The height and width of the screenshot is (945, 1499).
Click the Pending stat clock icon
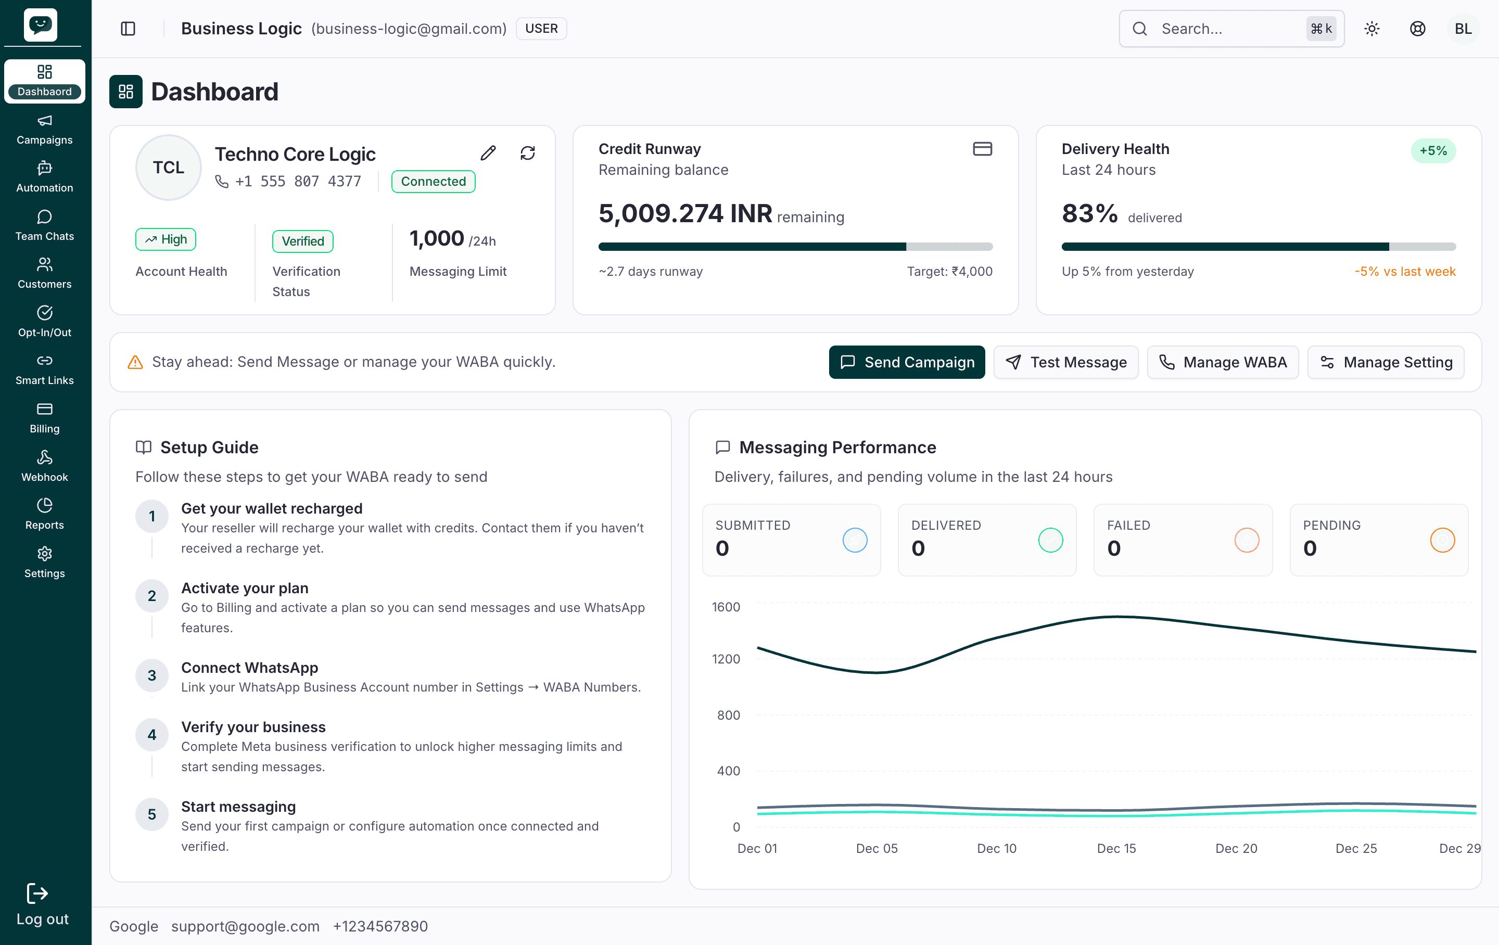click(x=1442, y=540)
